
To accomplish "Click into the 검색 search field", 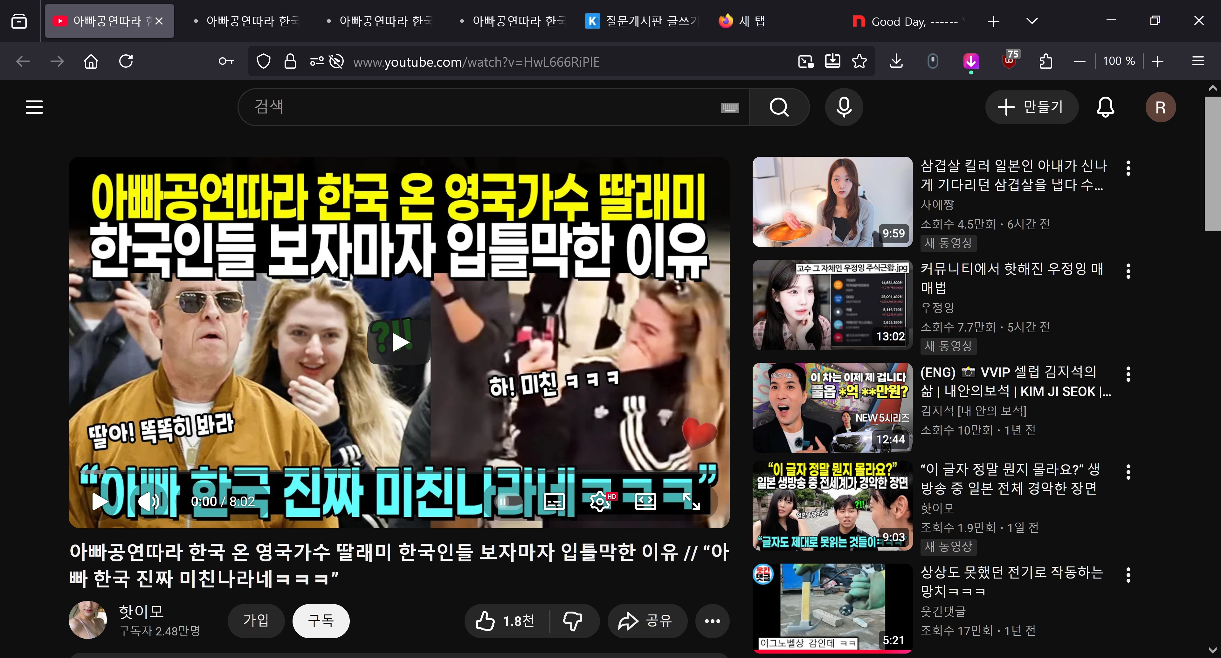I will 474,107.
